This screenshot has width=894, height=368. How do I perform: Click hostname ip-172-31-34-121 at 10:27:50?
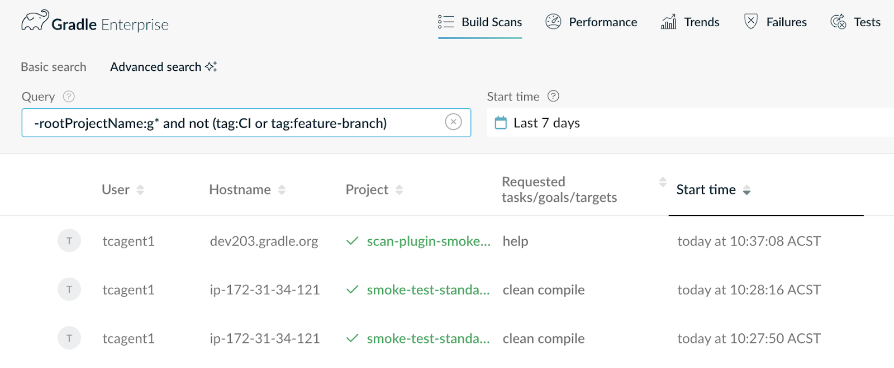tap(265, 338)
